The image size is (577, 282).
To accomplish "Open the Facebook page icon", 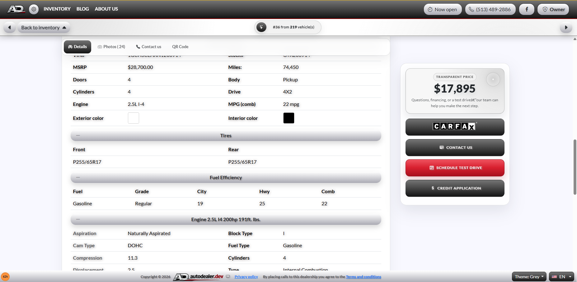I will (x=527, y=9).
